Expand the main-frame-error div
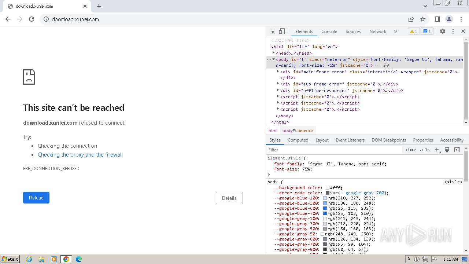The height and width of the screenshot is (264, 469). click(x=278, y=71)
